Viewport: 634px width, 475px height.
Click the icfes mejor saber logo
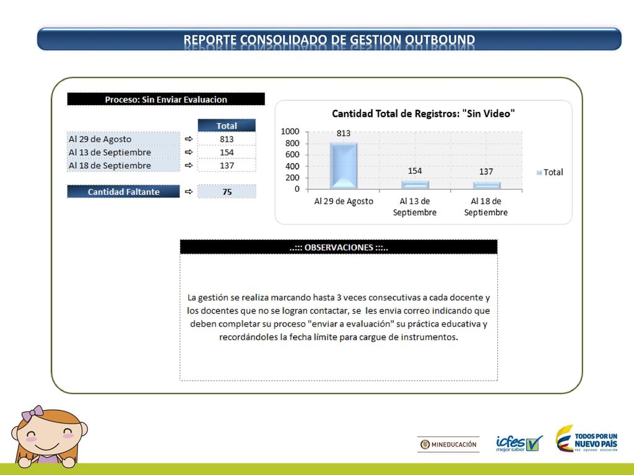tap(519, 443)
